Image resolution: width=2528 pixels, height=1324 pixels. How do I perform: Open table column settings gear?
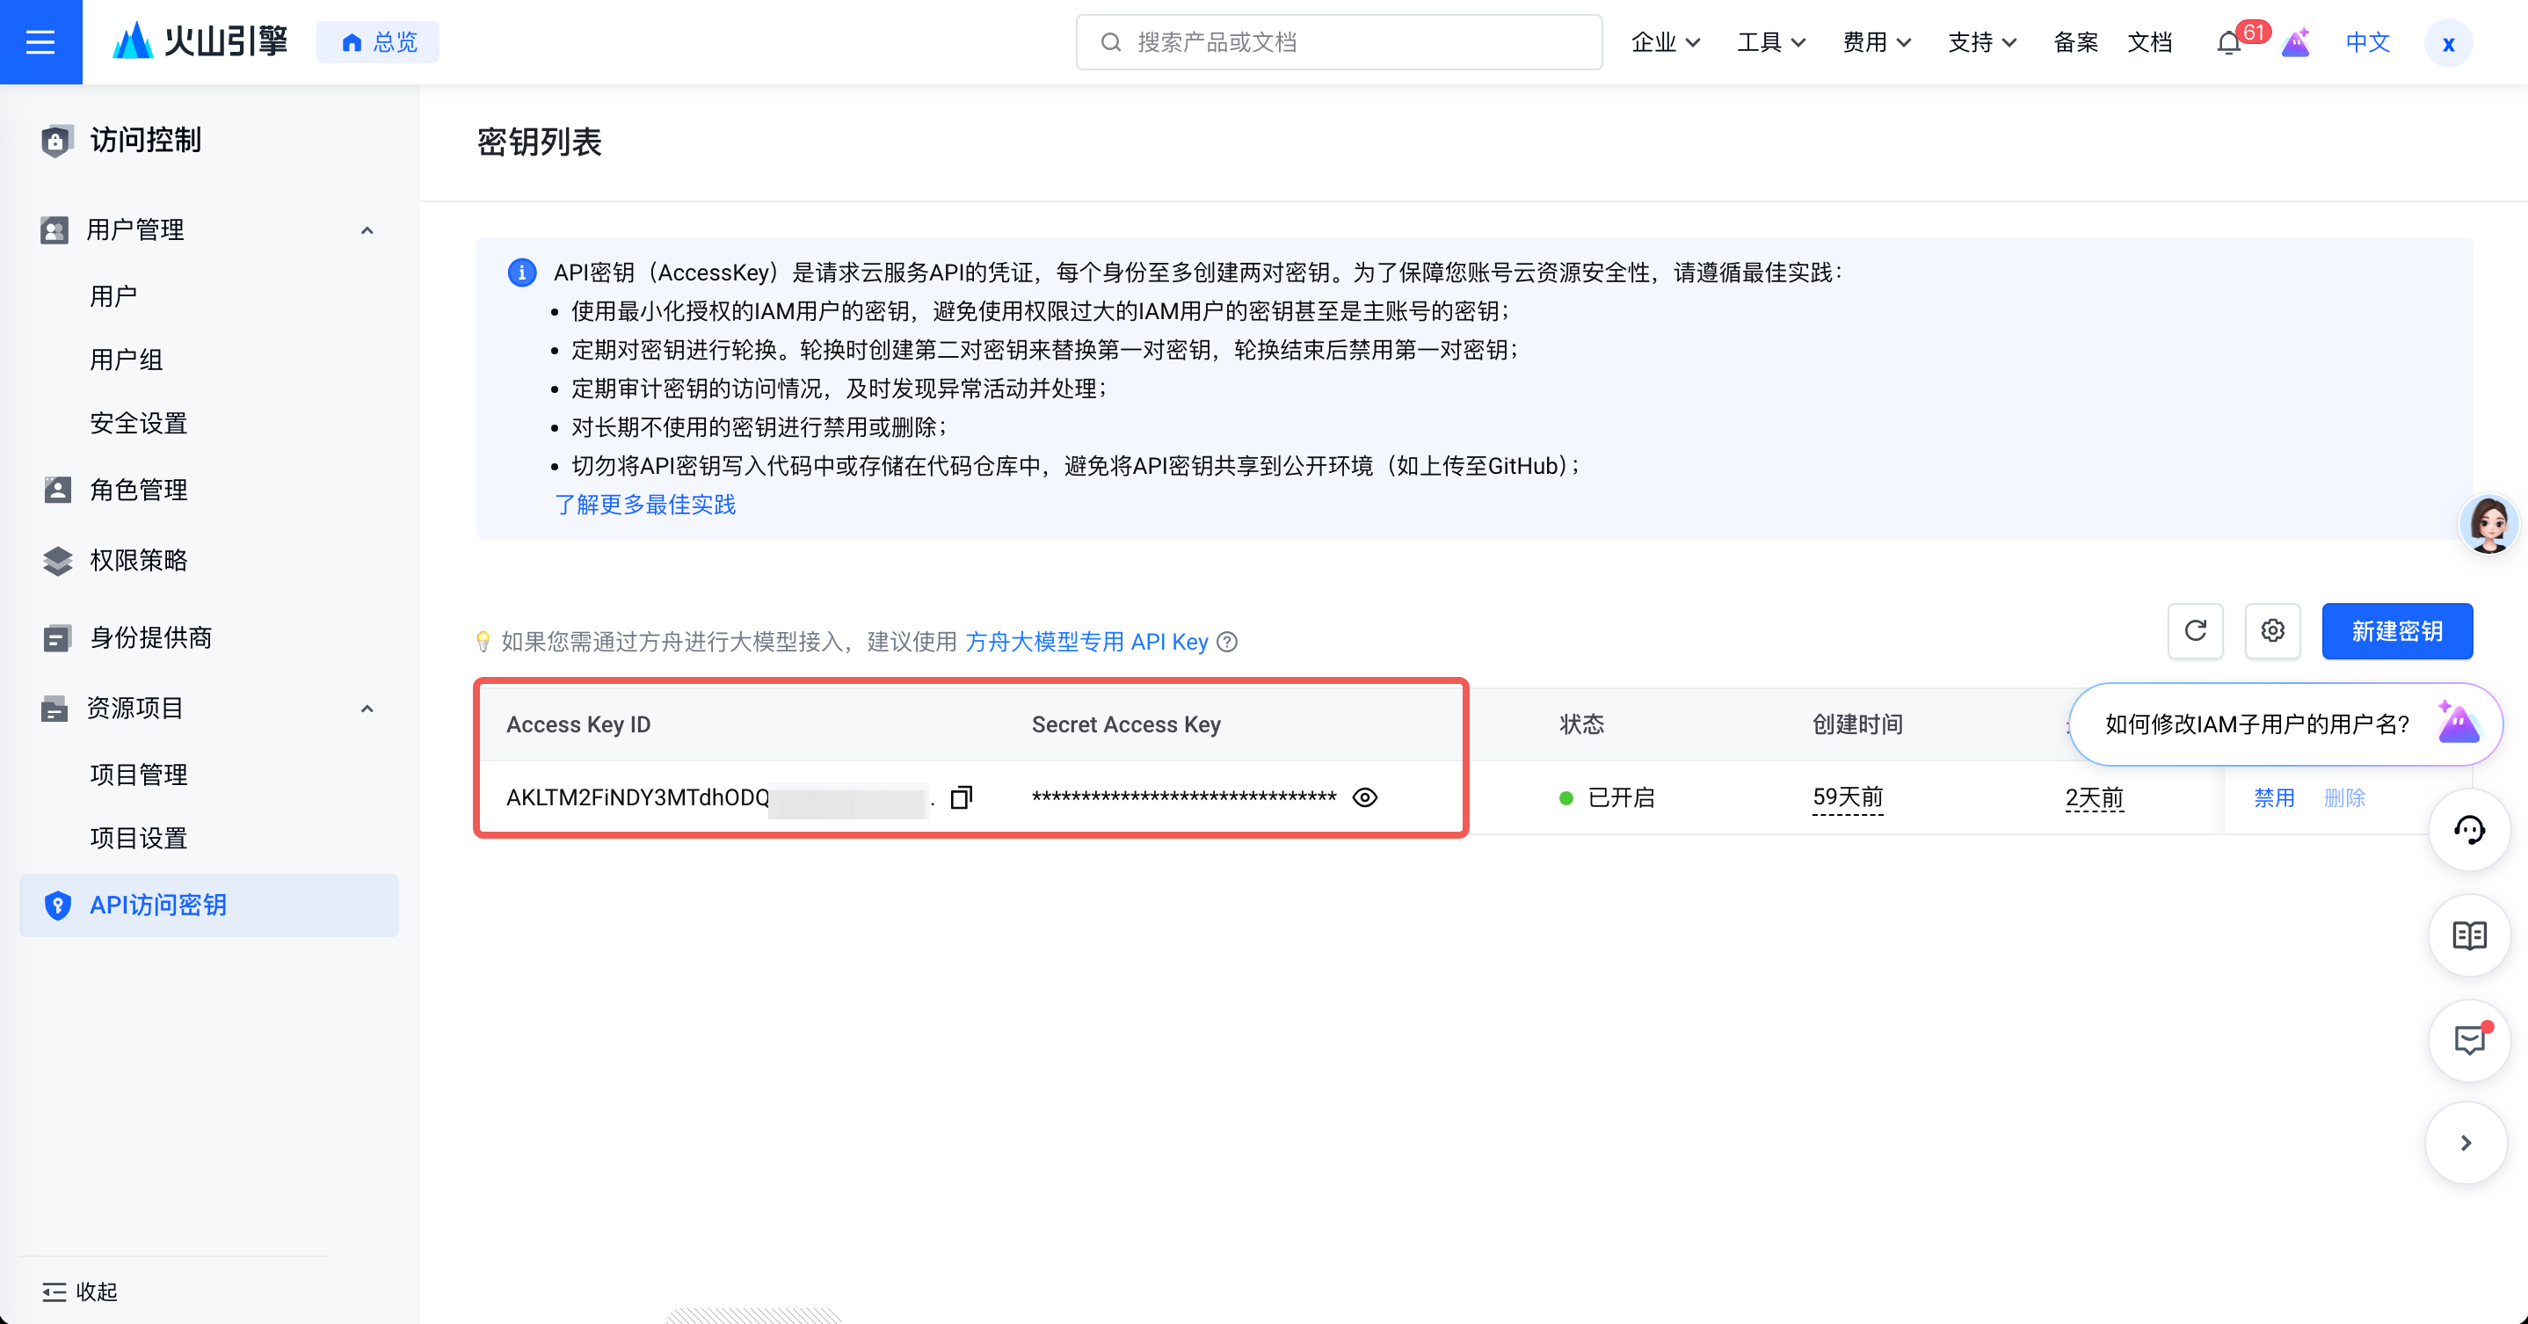[2273, 631]
